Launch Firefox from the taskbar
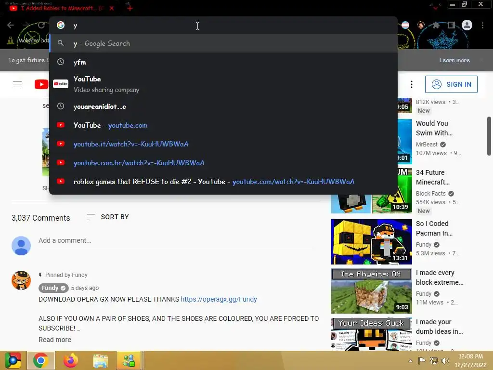Viewport: 493px width, 370px height. pos(70,360)
